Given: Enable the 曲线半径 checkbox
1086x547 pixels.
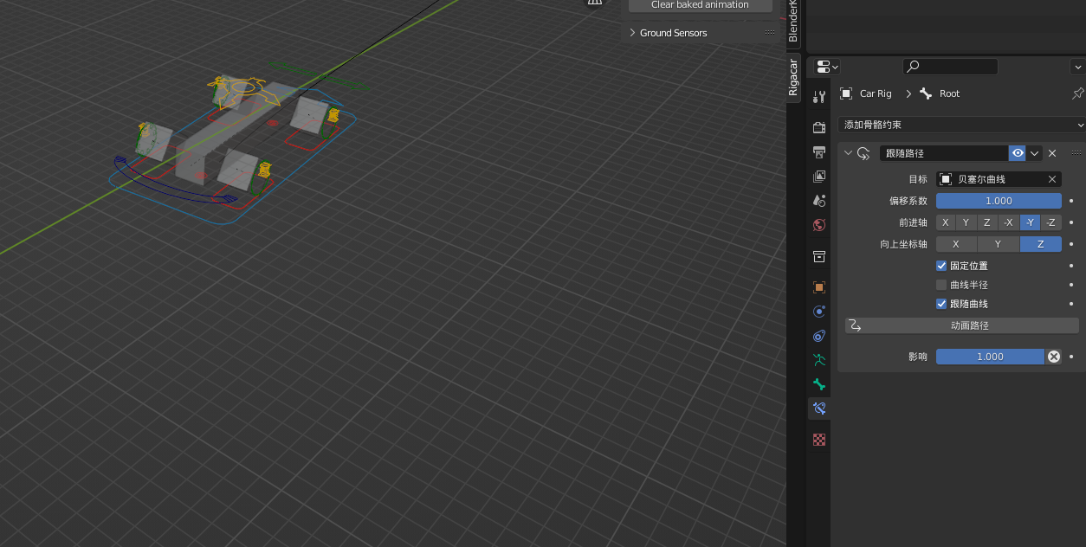Looking at the screenshot, I should [x=941, y=285].
